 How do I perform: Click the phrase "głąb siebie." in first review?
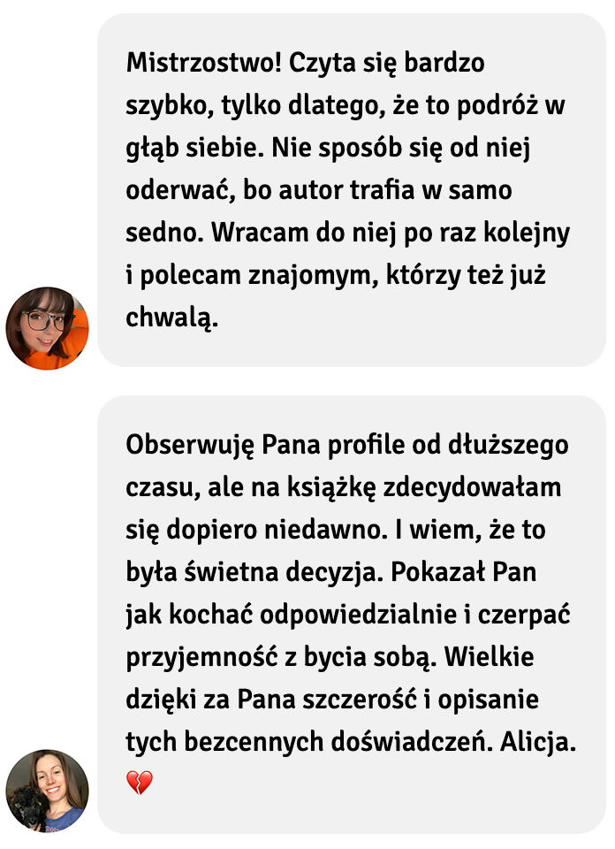tap(194, 148)
